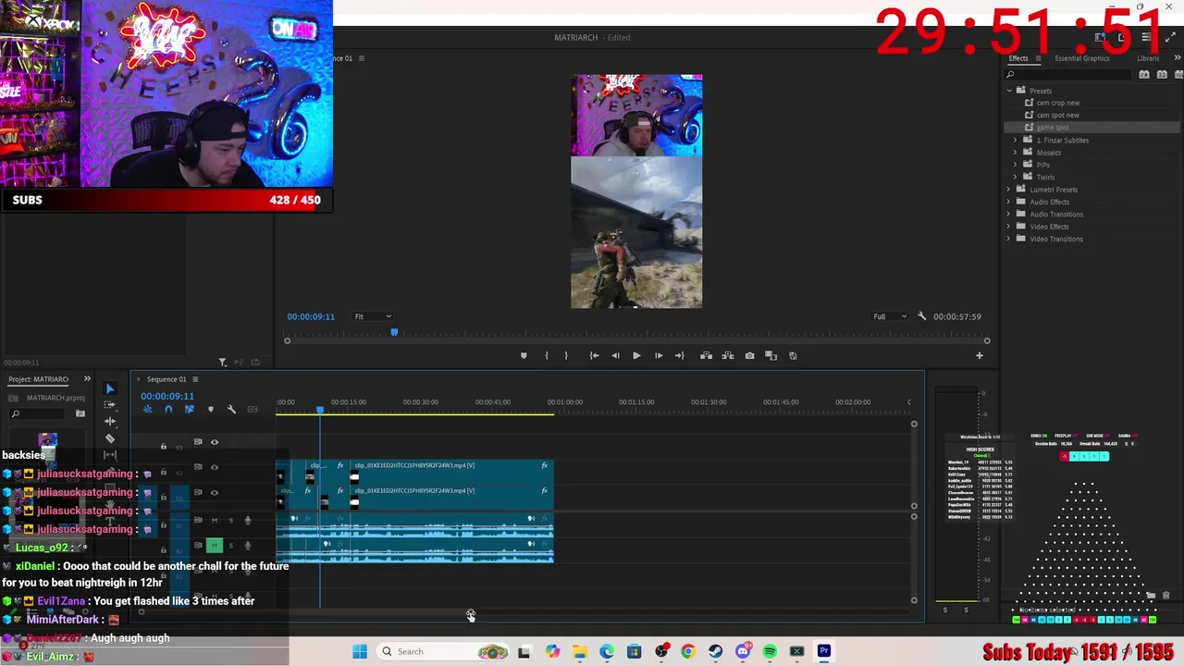Filter accelerated effects button
1184x666 pixels.
pos(1144,74)
